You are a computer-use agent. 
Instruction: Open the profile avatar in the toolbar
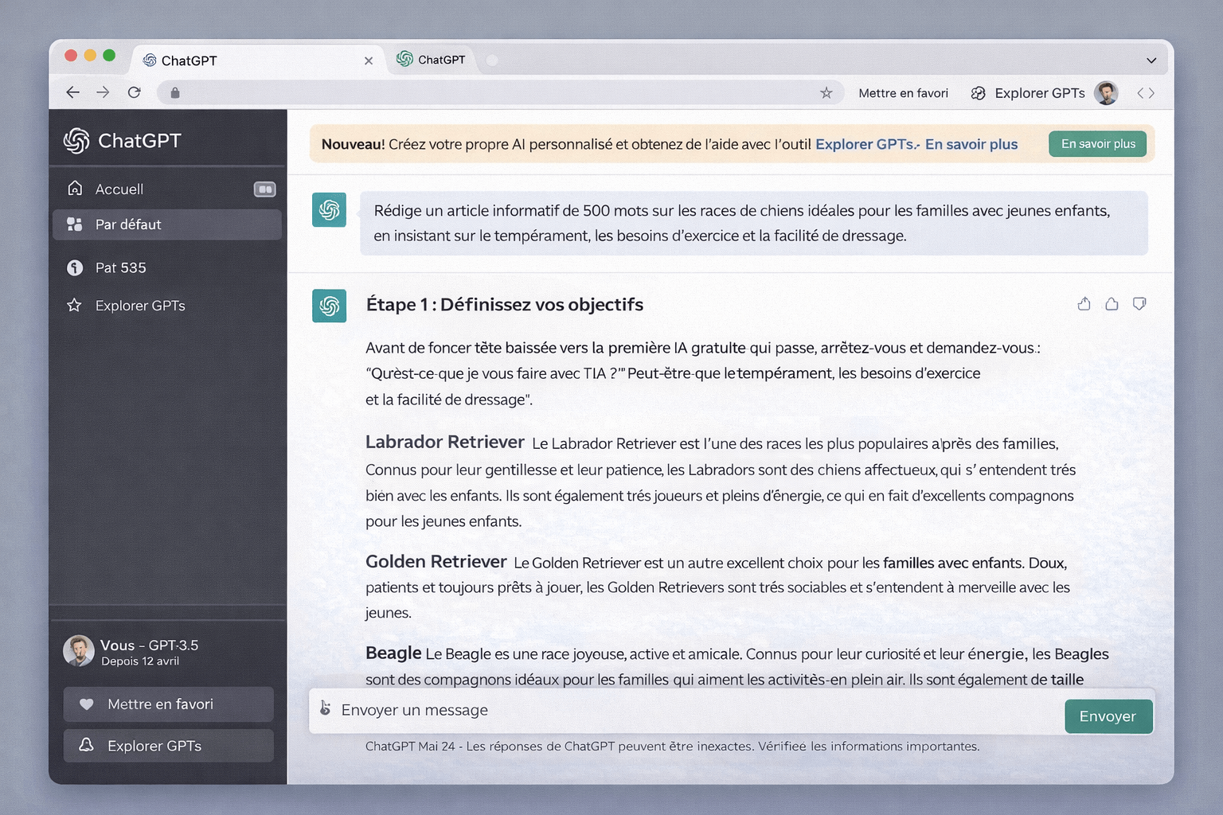(1105, 93)
